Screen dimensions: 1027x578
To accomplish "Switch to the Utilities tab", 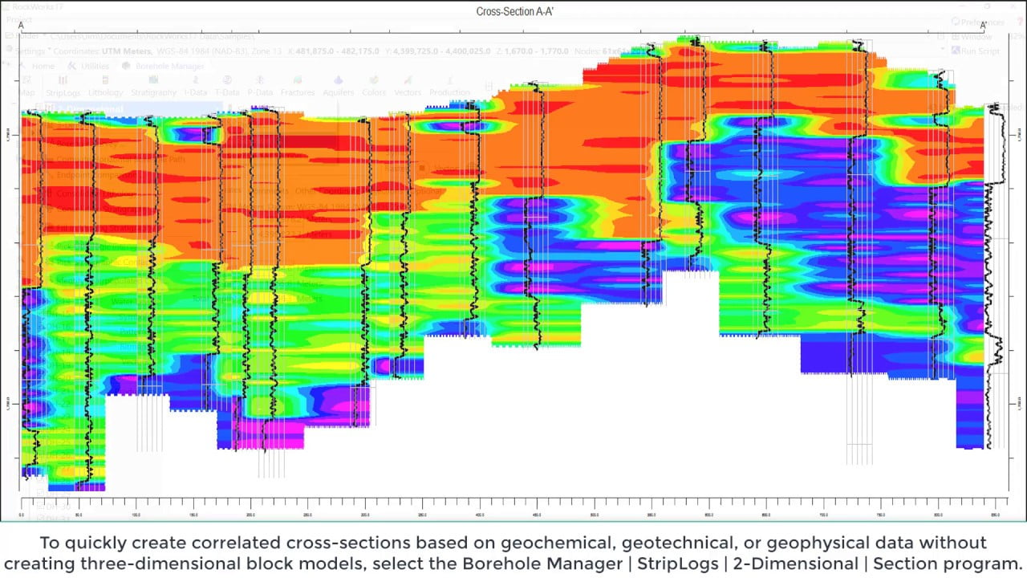I will [x=89, y=66].
